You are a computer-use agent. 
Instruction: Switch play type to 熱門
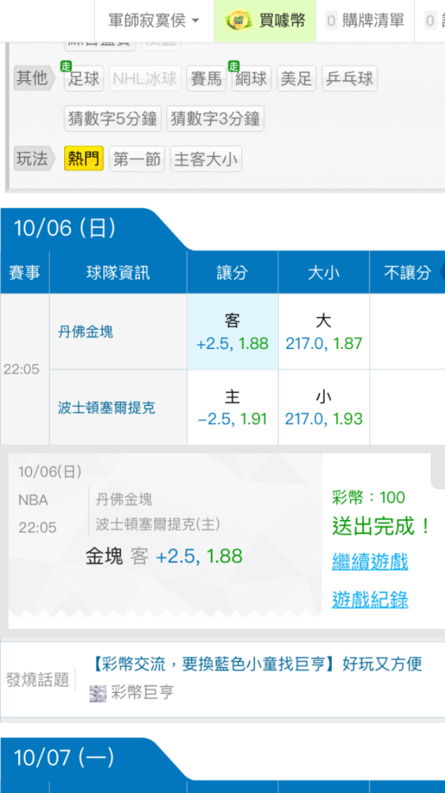84,159
